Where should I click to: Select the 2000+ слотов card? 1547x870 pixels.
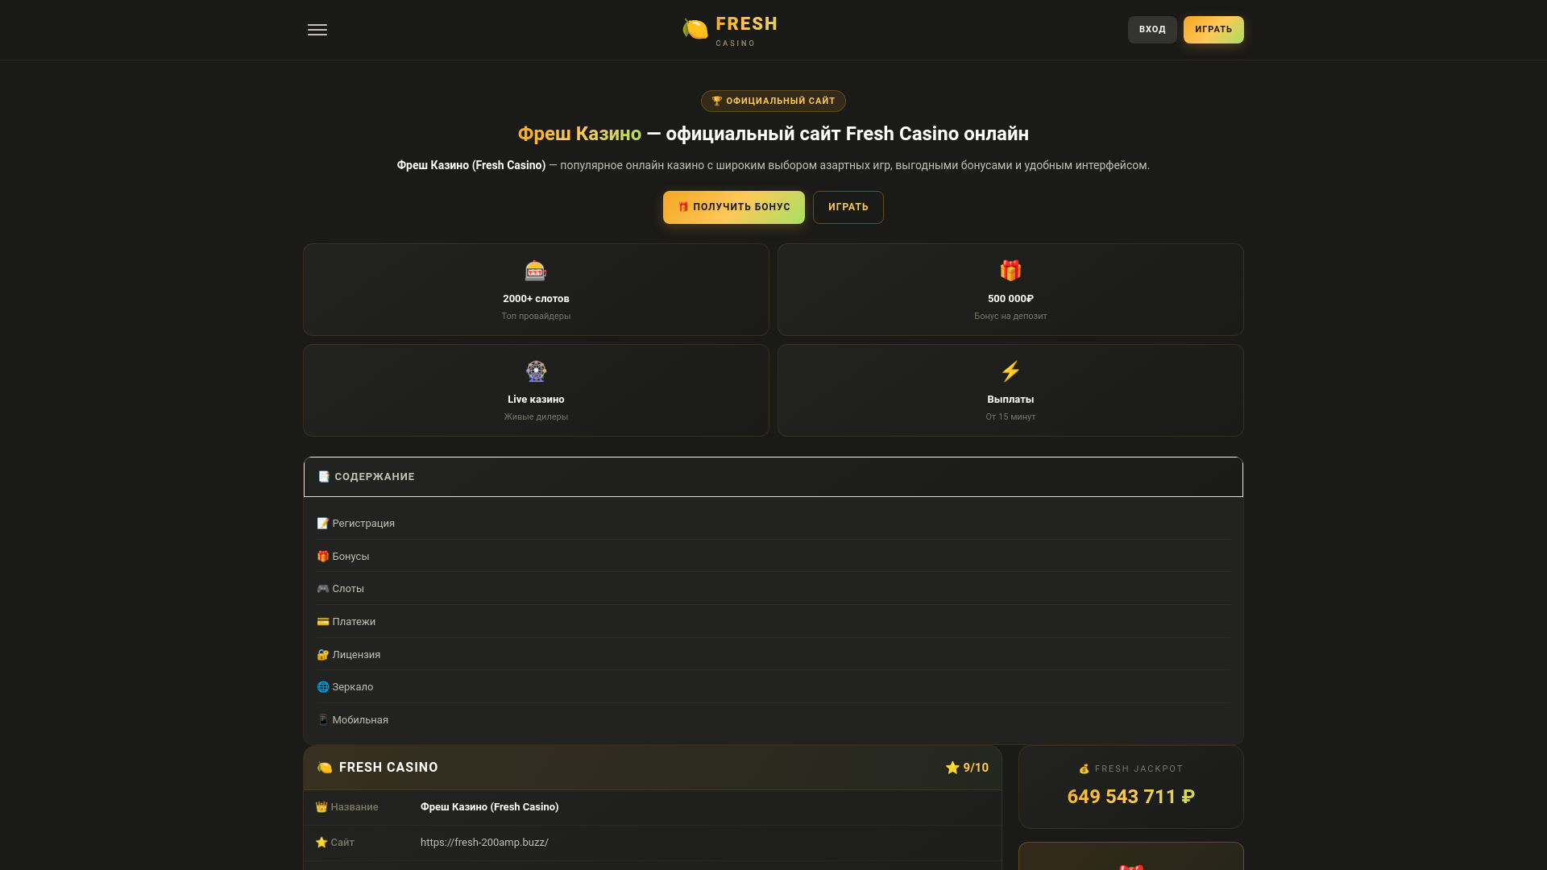(x=536, y=290)
